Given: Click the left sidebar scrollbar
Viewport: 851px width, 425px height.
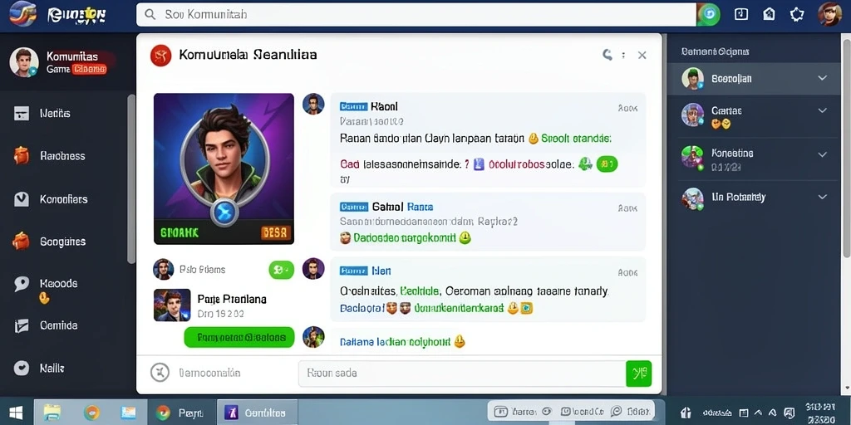Looking at the screenshot, I should (130, 179).
